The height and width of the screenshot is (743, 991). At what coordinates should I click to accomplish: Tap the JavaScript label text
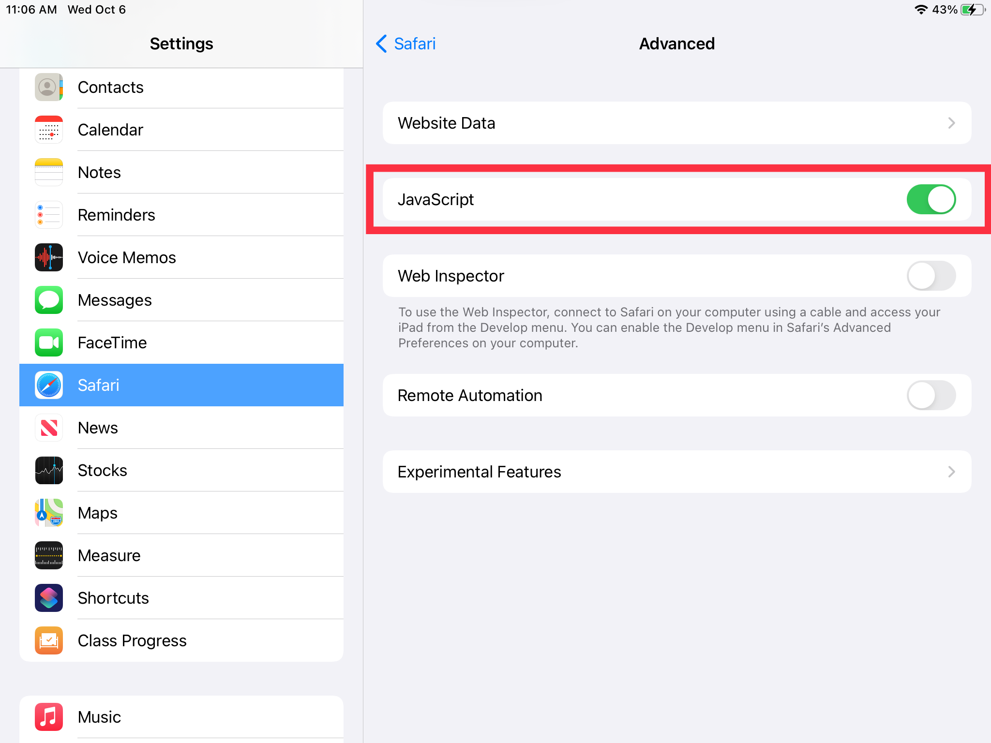[435, 199]
